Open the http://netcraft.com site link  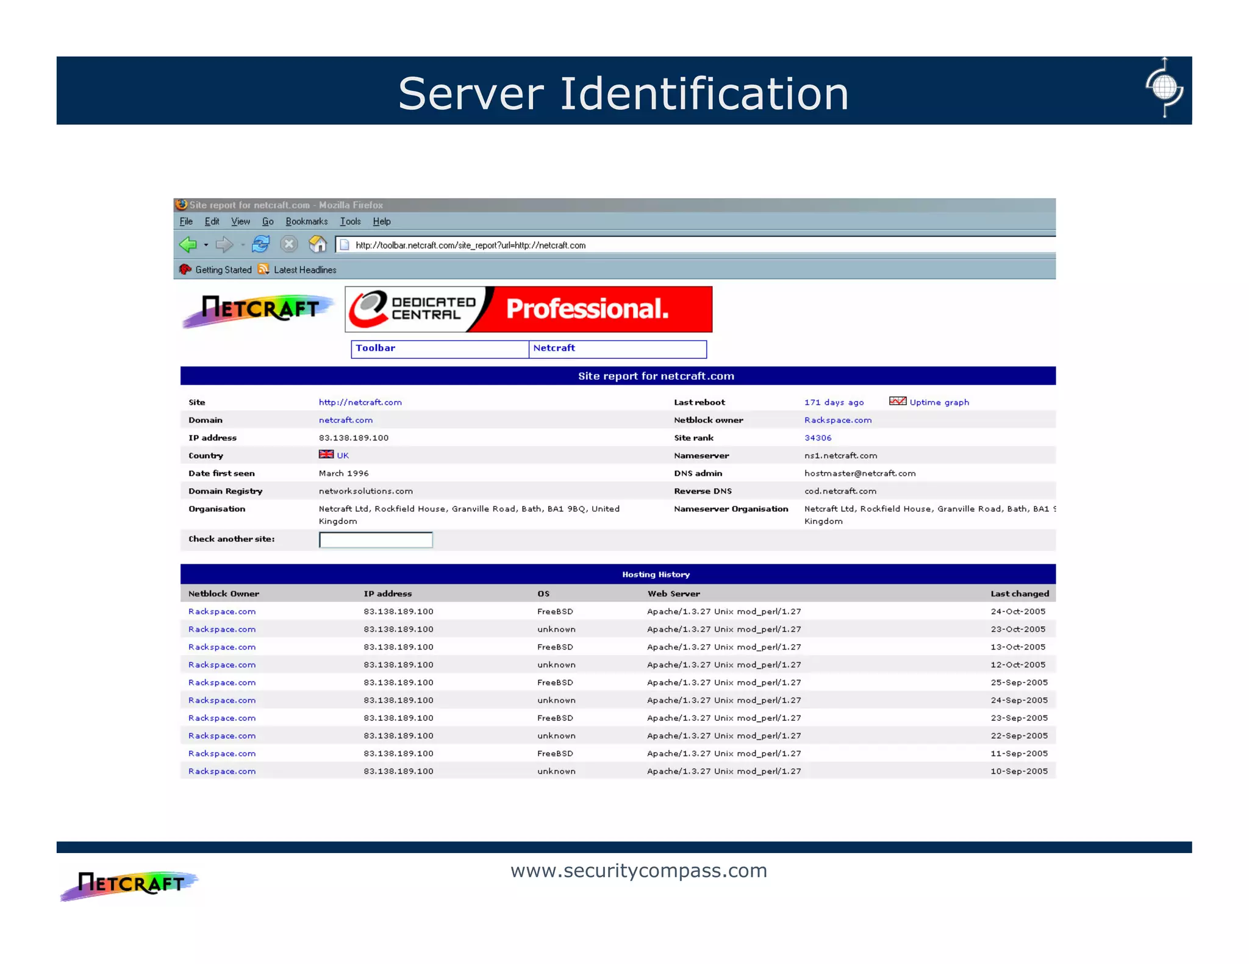[x=360, y=402]
